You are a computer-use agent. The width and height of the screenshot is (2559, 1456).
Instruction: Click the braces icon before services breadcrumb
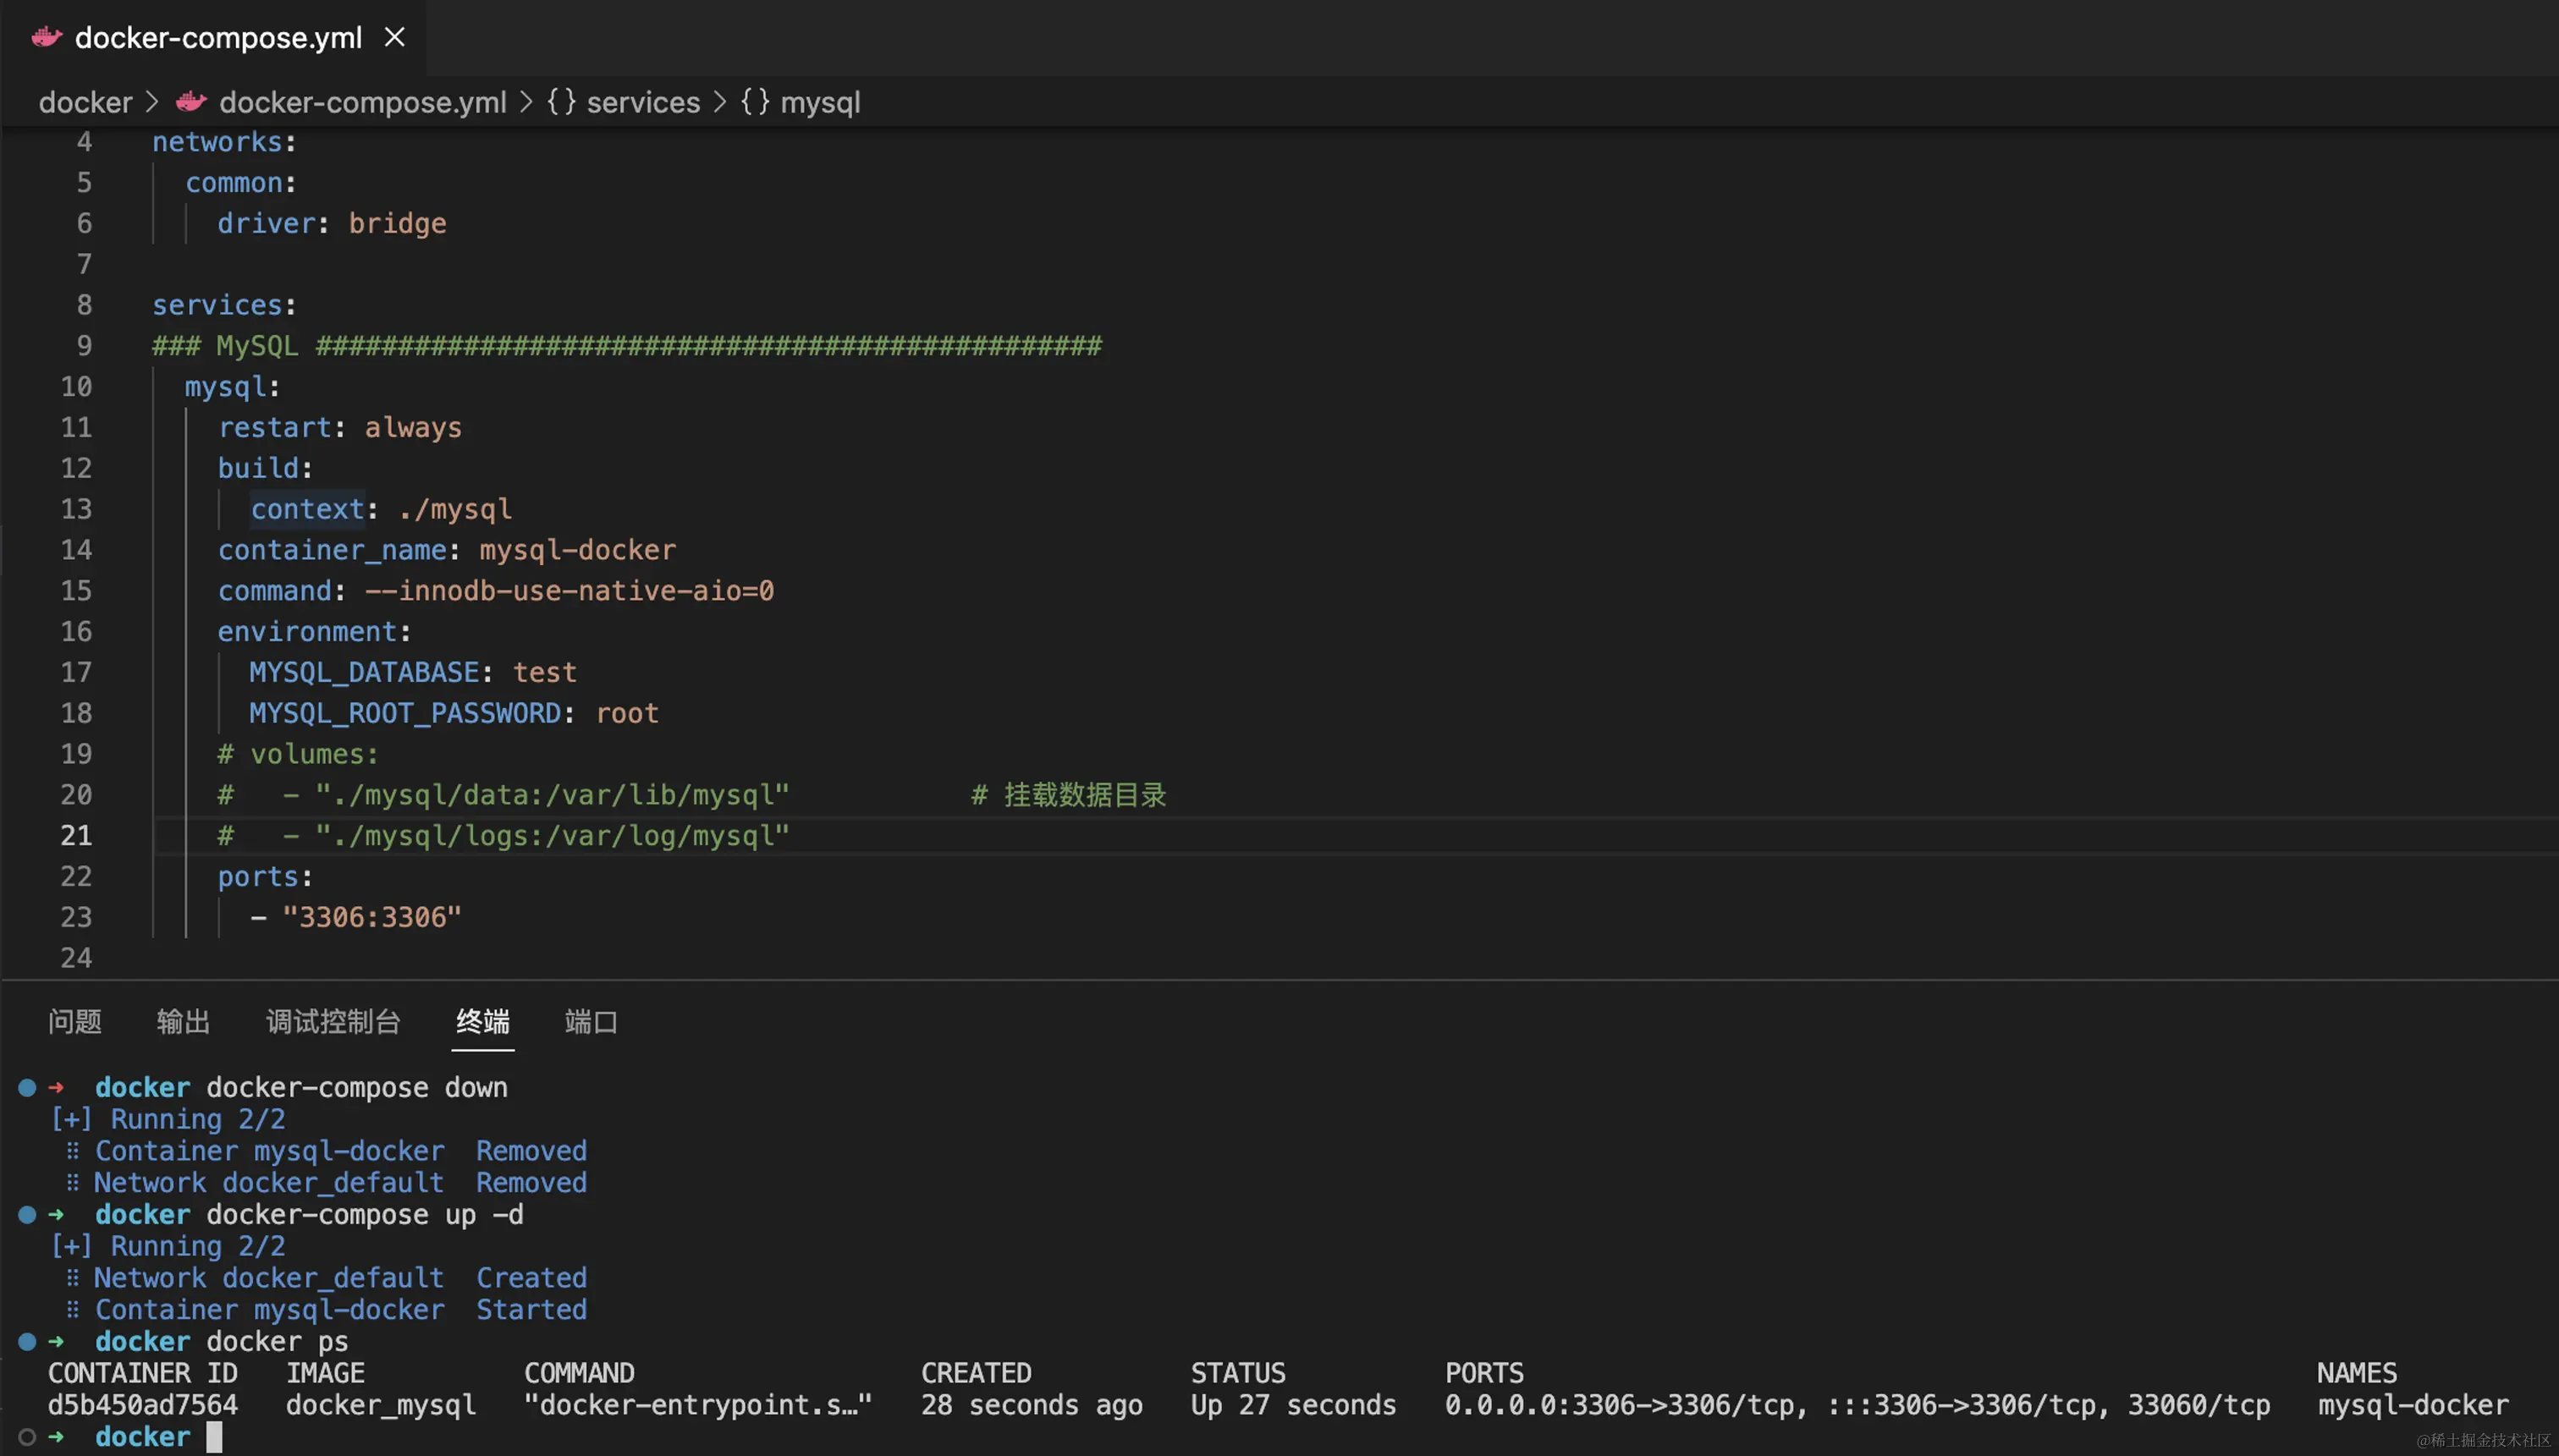click(561, 102)
